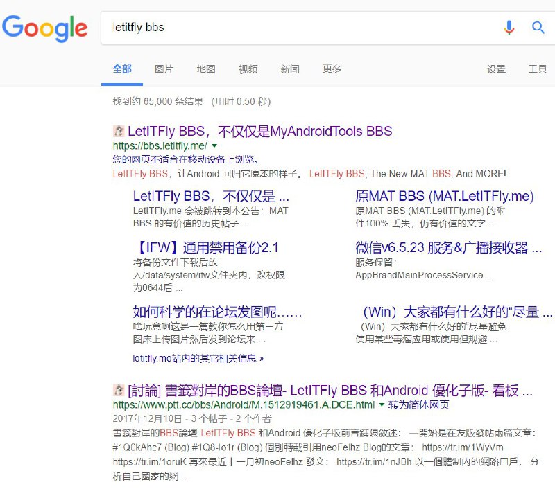Viewport: 555px width, 498px height.
Task: Click result count text 找到约 65,000 条结果
Action: (158, 101)
